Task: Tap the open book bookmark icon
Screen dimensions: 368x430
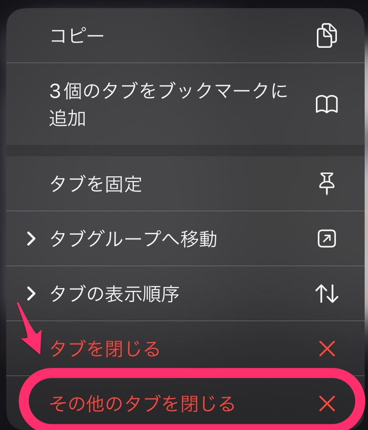Action: [x=327, y=104]
